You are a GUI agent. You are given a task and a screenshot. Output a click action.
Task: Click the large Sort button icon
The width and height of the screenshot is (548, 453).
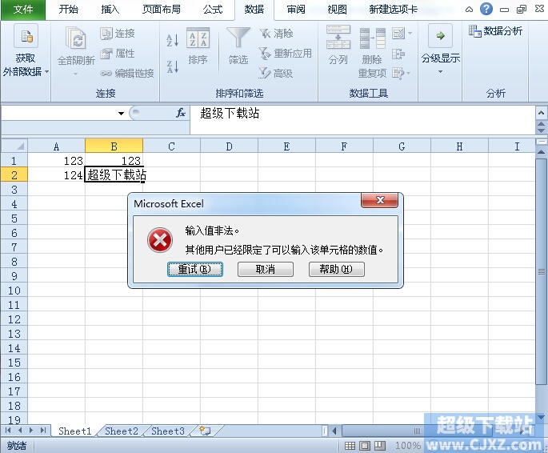point(198,39)
